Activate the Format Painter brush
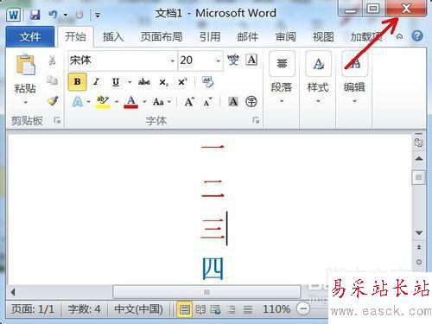The width and height of the screenshot is (432, 324). click(x=53, y=100)
